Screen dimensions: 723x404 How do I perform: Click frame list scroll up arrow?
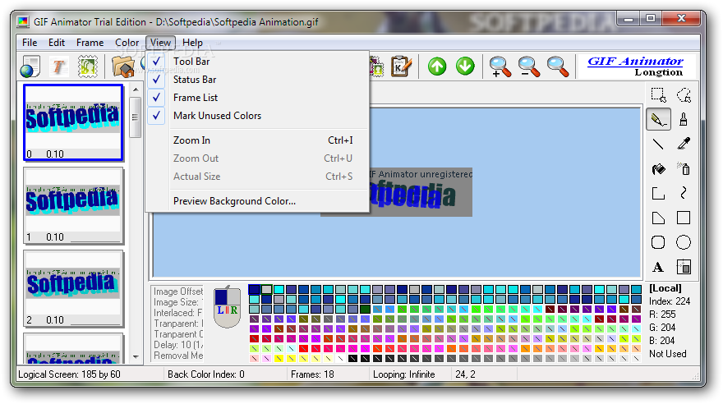coord(135,90)
